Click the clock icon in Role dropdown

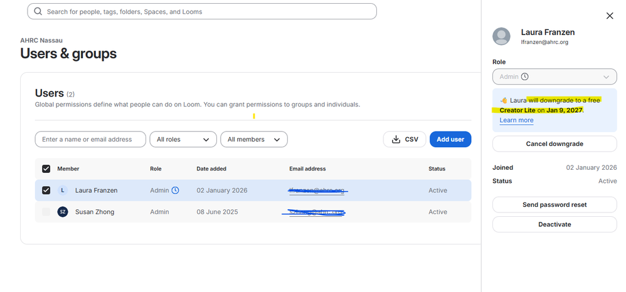click(x=524, y=76)
